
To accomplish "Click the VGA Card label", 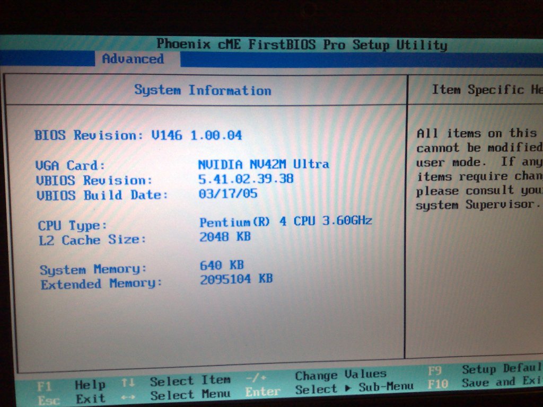I will (x=70, y=165).
